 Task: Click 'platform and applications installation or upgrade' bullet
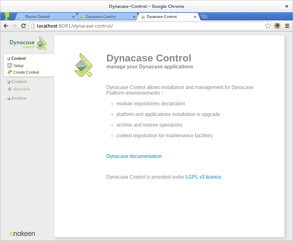[x=168, y=114]
